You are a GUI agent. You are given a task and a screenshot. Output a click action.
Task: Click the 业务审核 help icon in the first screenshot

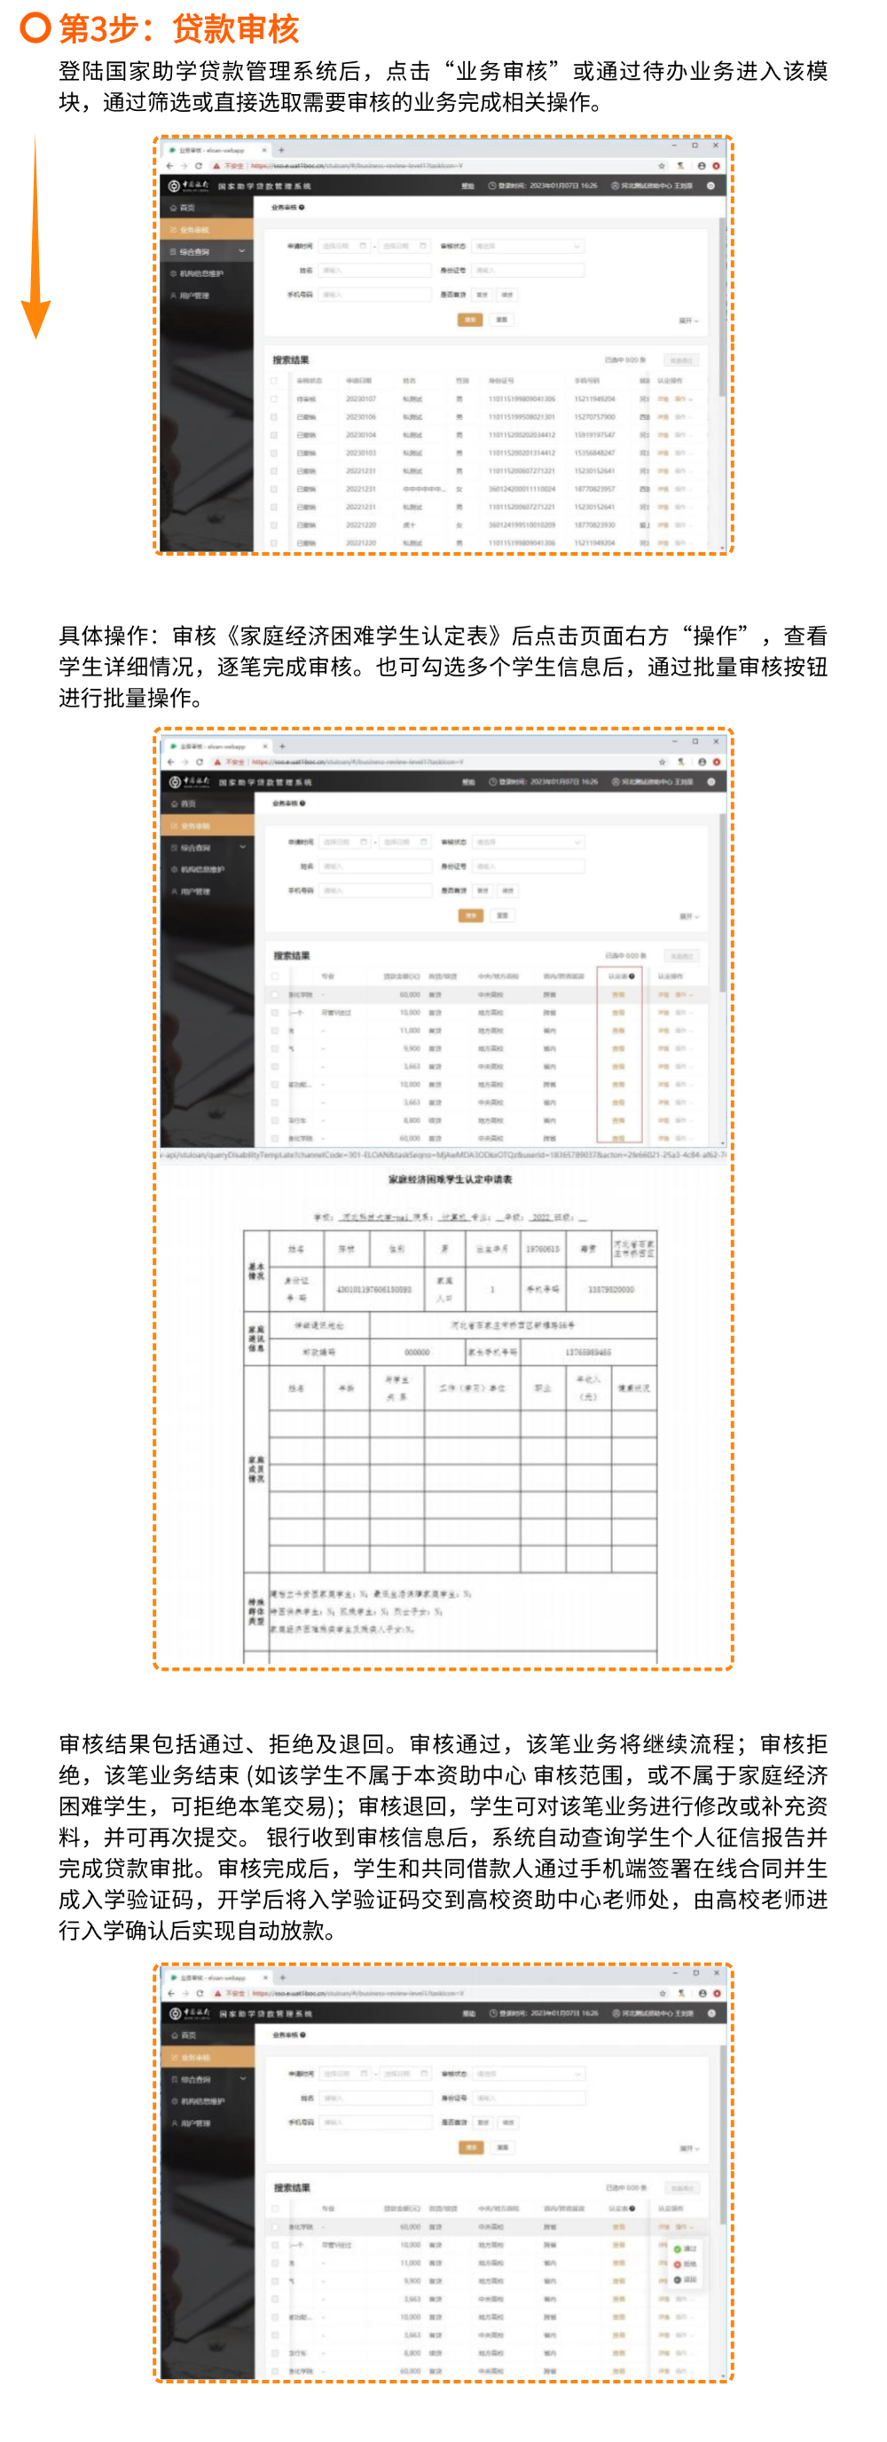point(302,208)
